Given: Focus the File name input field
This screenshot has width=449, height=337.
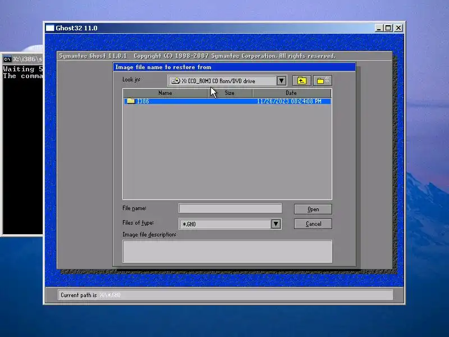Looking at the screenshot, I should pyautogui.click(x=230, y=208).
